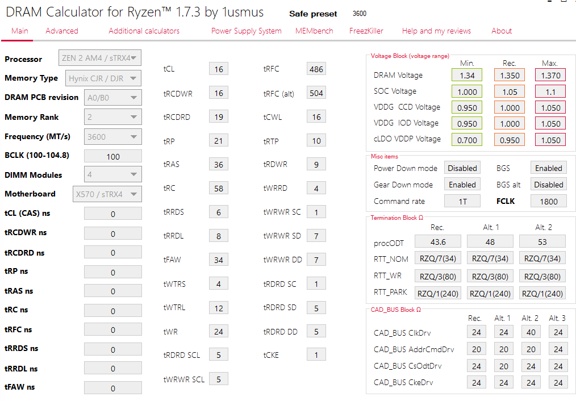Select the tRTP value 10
Screen dimensions: 576x401
(x=316, y=141)
